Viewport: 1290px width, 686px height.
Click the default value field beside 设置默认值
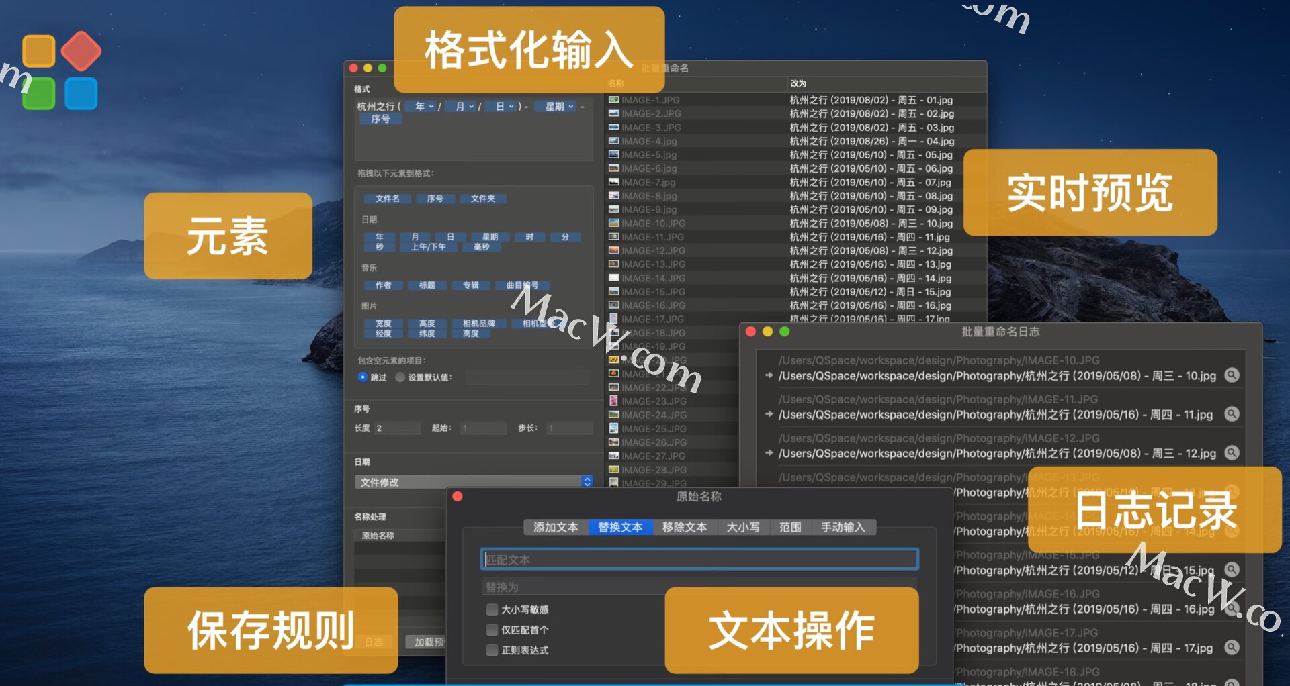(527, 377)
